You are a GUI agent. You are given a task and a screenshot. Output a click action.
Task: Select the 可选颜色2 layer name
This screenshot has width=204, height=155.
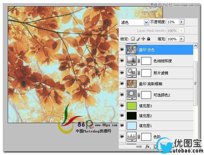point(162,95)
